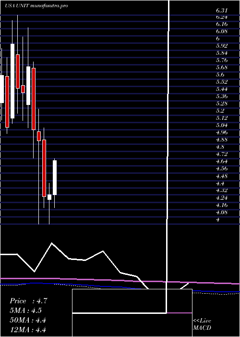Click the 5.92 price axis label

[x=222, y=46]
